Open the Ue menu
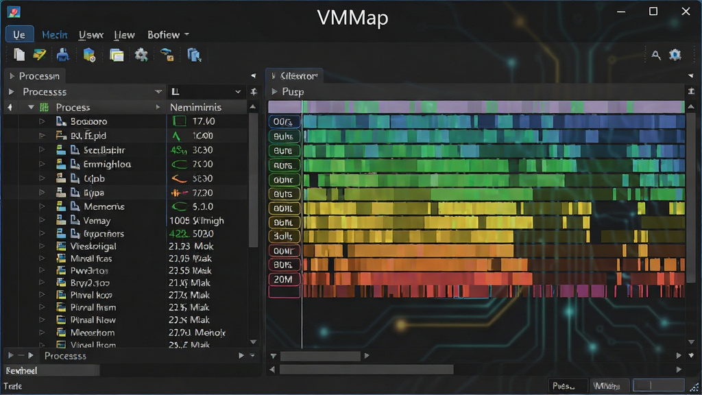This screenshot has height=395, width=702. coord(19,34)
